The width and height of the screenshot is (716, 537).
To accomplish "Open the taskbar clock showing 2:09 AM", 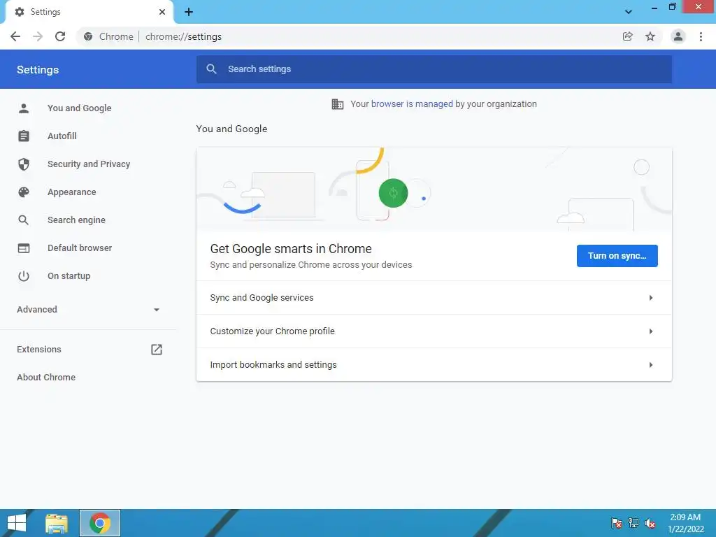I will pyautogui.click(x=685, y=523).
